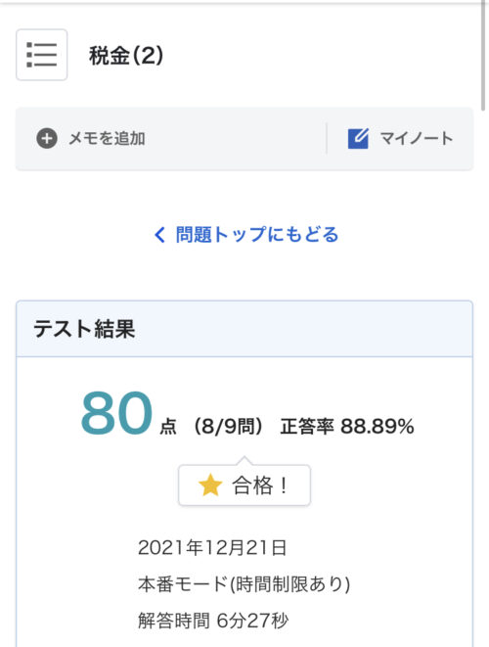Click the large 80 score number
Image resolution: width=489 pixels, height=647 pixels.
[116, 413]
